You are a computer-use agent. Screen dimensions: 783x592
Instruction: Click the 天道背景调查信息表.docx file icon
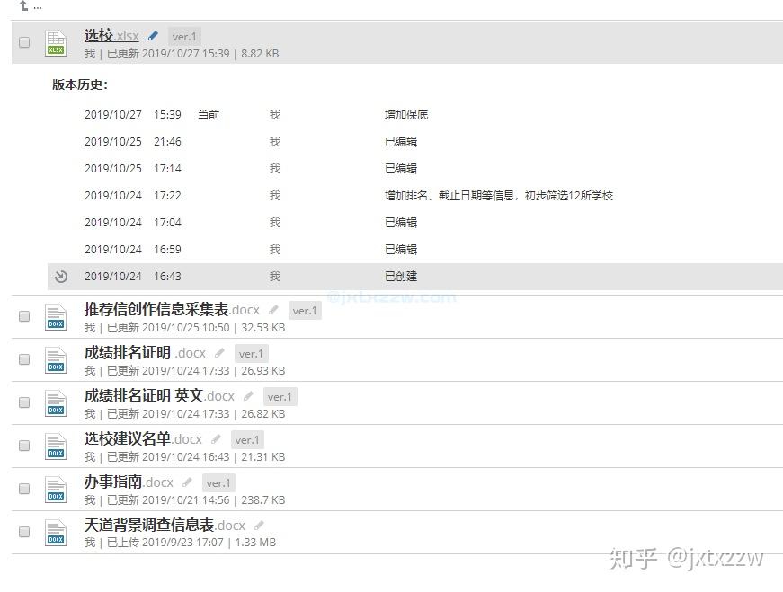pos(56,532)
